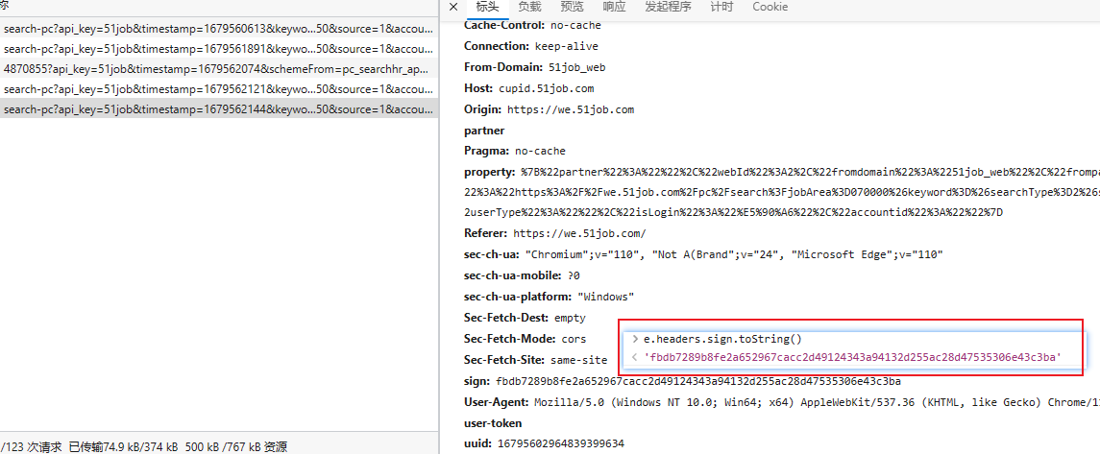Viewport: 1100px width, 454px height.
Task: Click the console input prompt arrow
Action: point(634,339)
